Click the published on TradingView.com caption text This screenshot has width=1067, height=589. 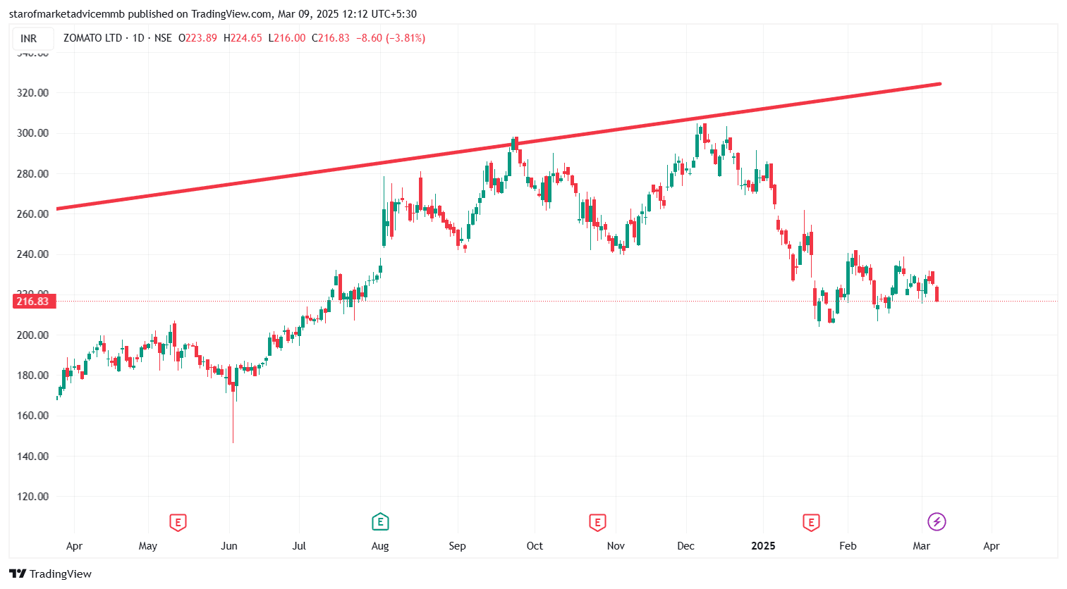tap(200, 14)
